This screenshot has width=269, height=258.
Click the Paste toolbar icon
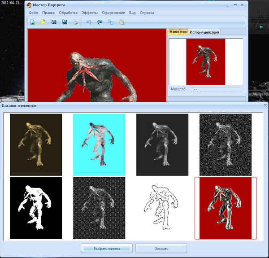tap(121, 22)
